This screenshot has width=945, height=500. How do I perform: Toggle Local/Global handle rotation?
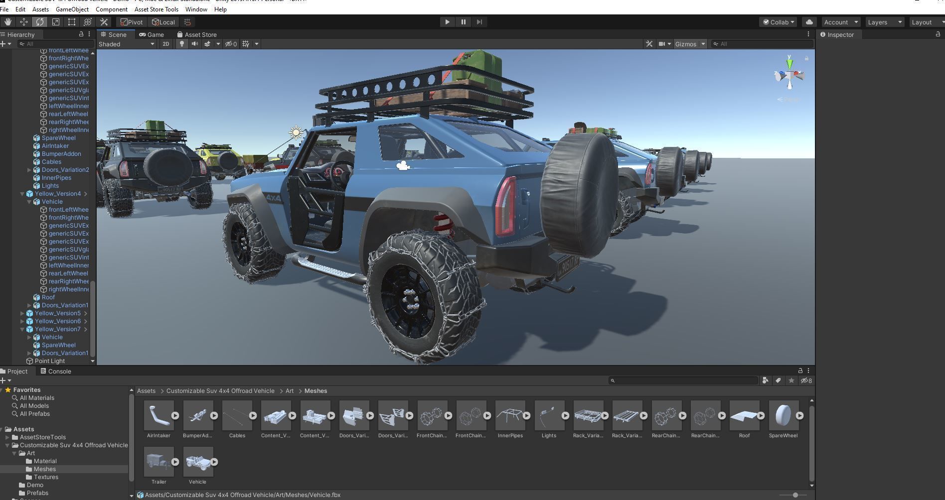click(163, 22)
